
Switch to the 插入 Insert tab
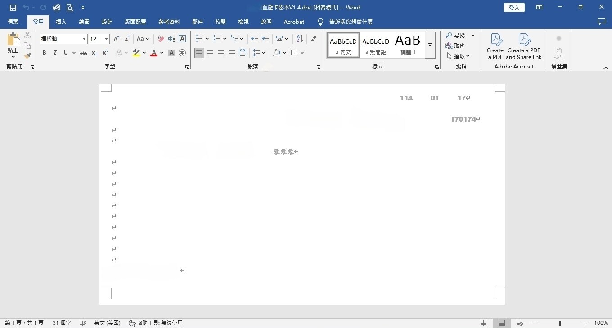[x=61, y=22]
